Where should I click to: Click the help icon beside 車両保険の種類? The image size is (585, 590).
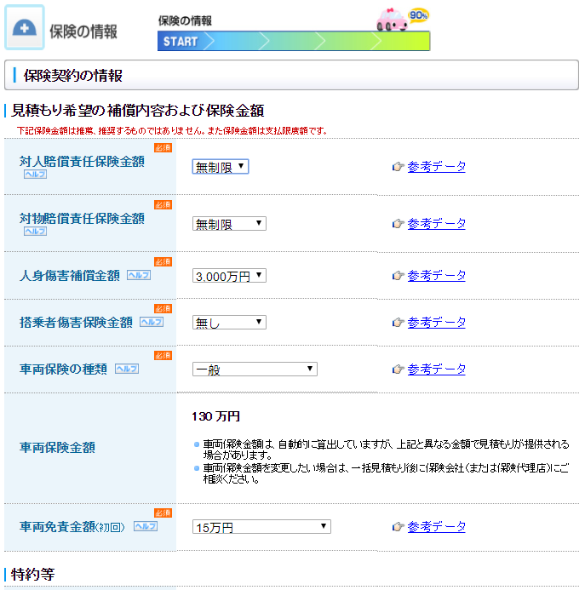(x=126, y=369)
